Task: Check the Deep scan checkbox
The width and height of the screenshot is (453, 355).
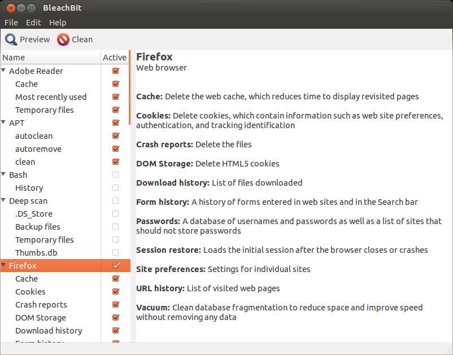Action: (x=115, y=200)
